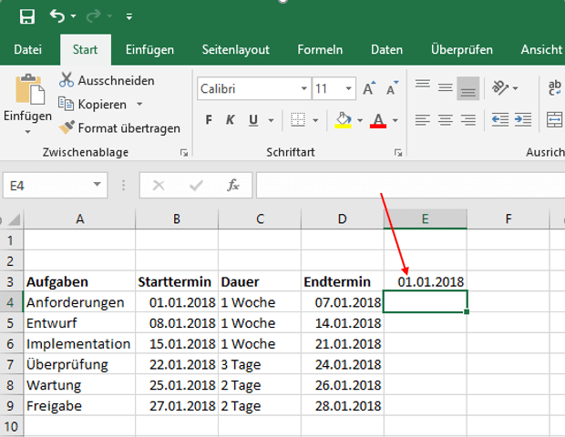This screenshot has height=437, width=565.
Task: Open Schriftart dialog launcher
Action: [x=397, y=152]
